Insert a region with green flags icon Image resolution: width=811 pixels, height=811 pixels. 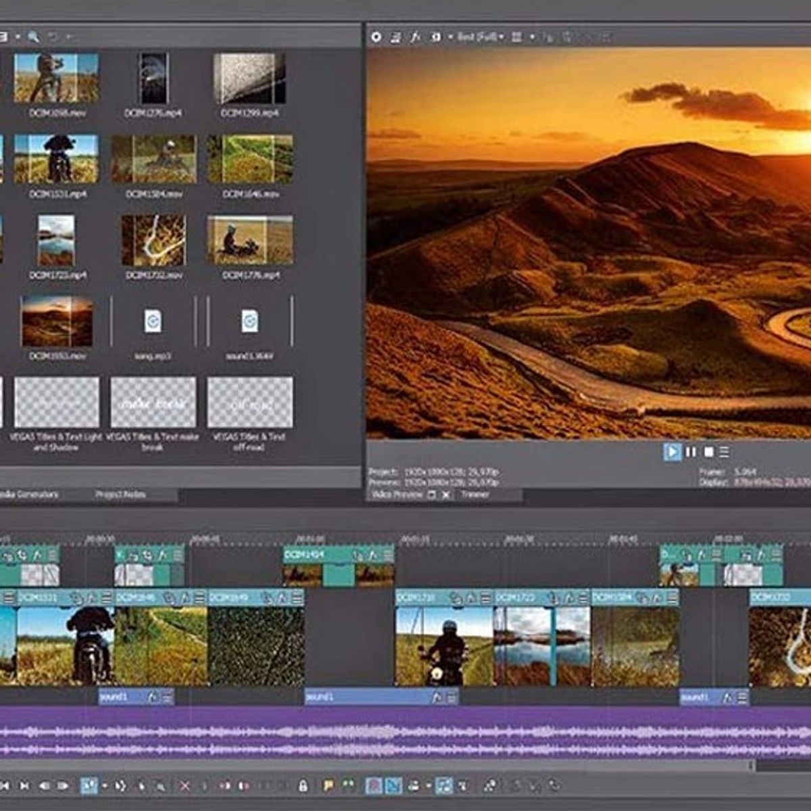coord(348,785)
